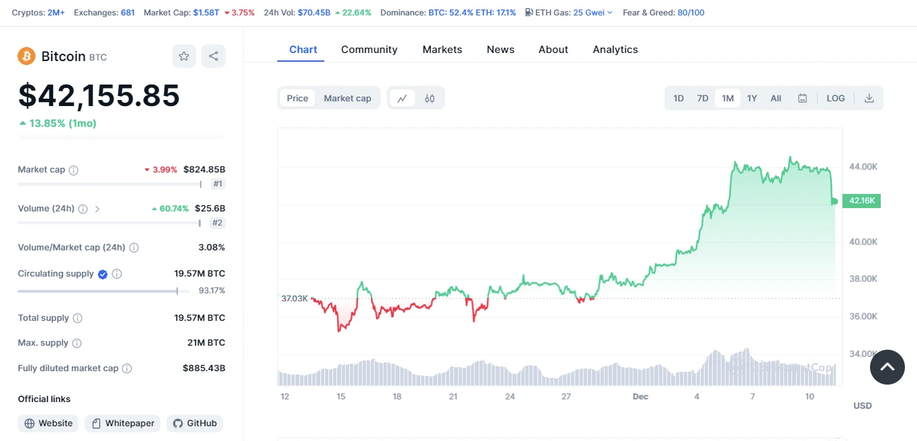Click the BTC 52.4% dominance link
The height and width of the screenshot is (441, 917).
[451, 12]
